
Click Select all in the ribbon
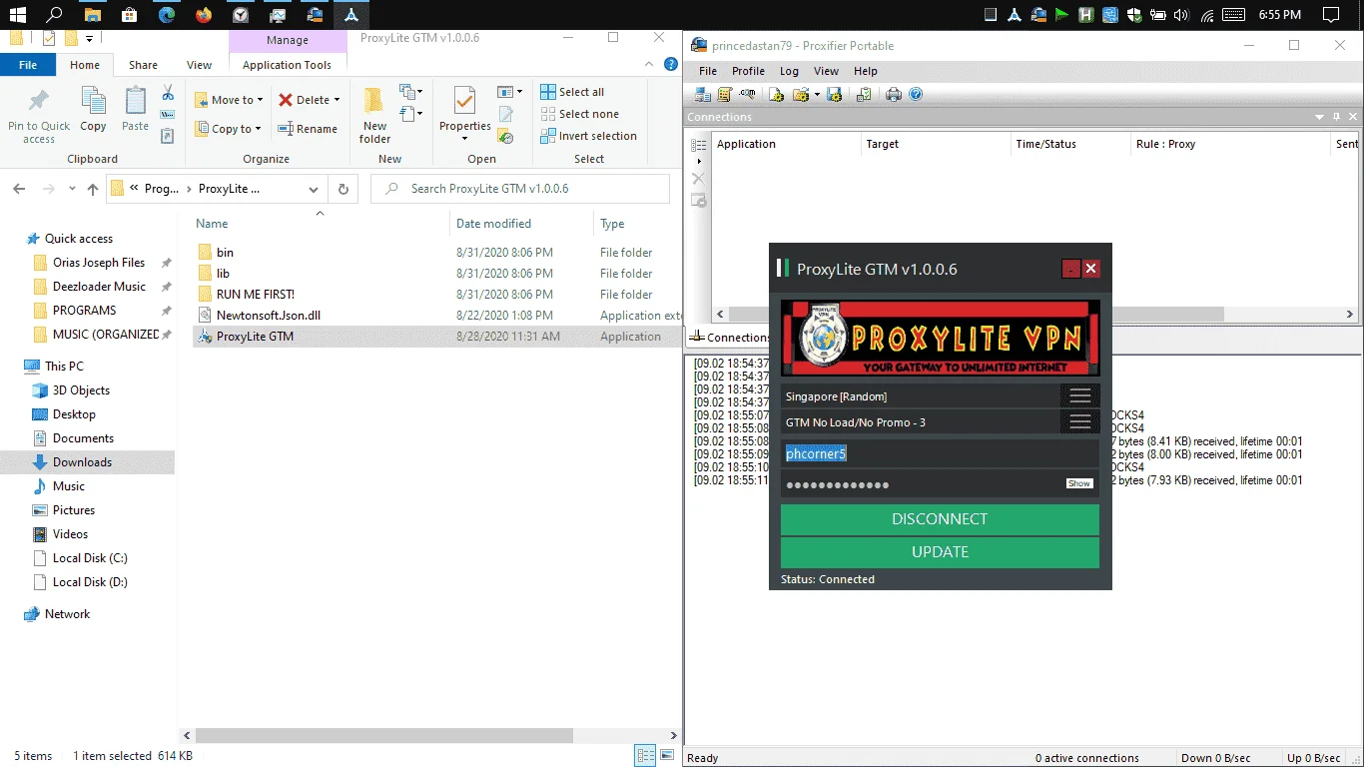[x=572, y=92]
